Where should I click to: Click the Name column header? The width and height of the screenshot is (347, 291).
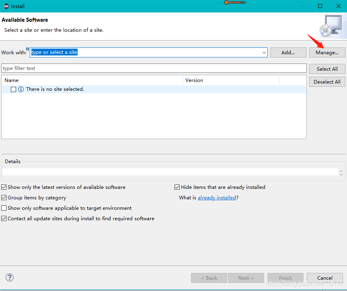pos(92,80)
